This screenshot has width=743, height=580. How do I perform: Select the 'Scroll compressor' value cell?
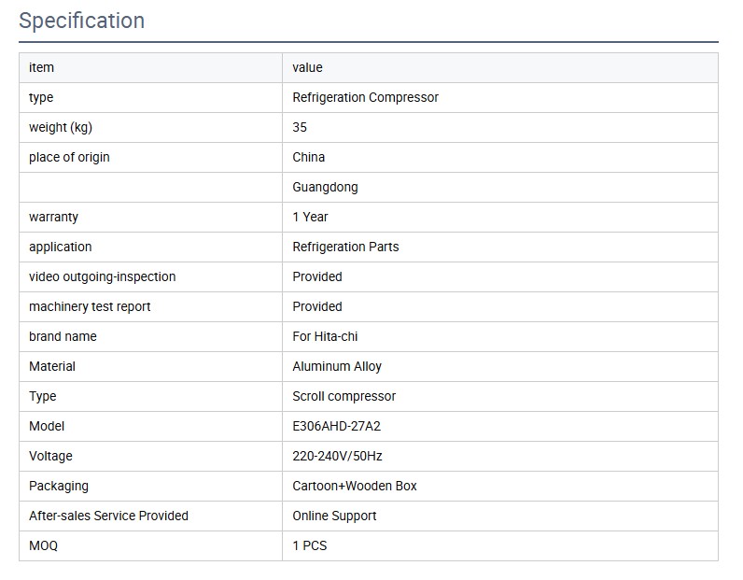(343, 396)
